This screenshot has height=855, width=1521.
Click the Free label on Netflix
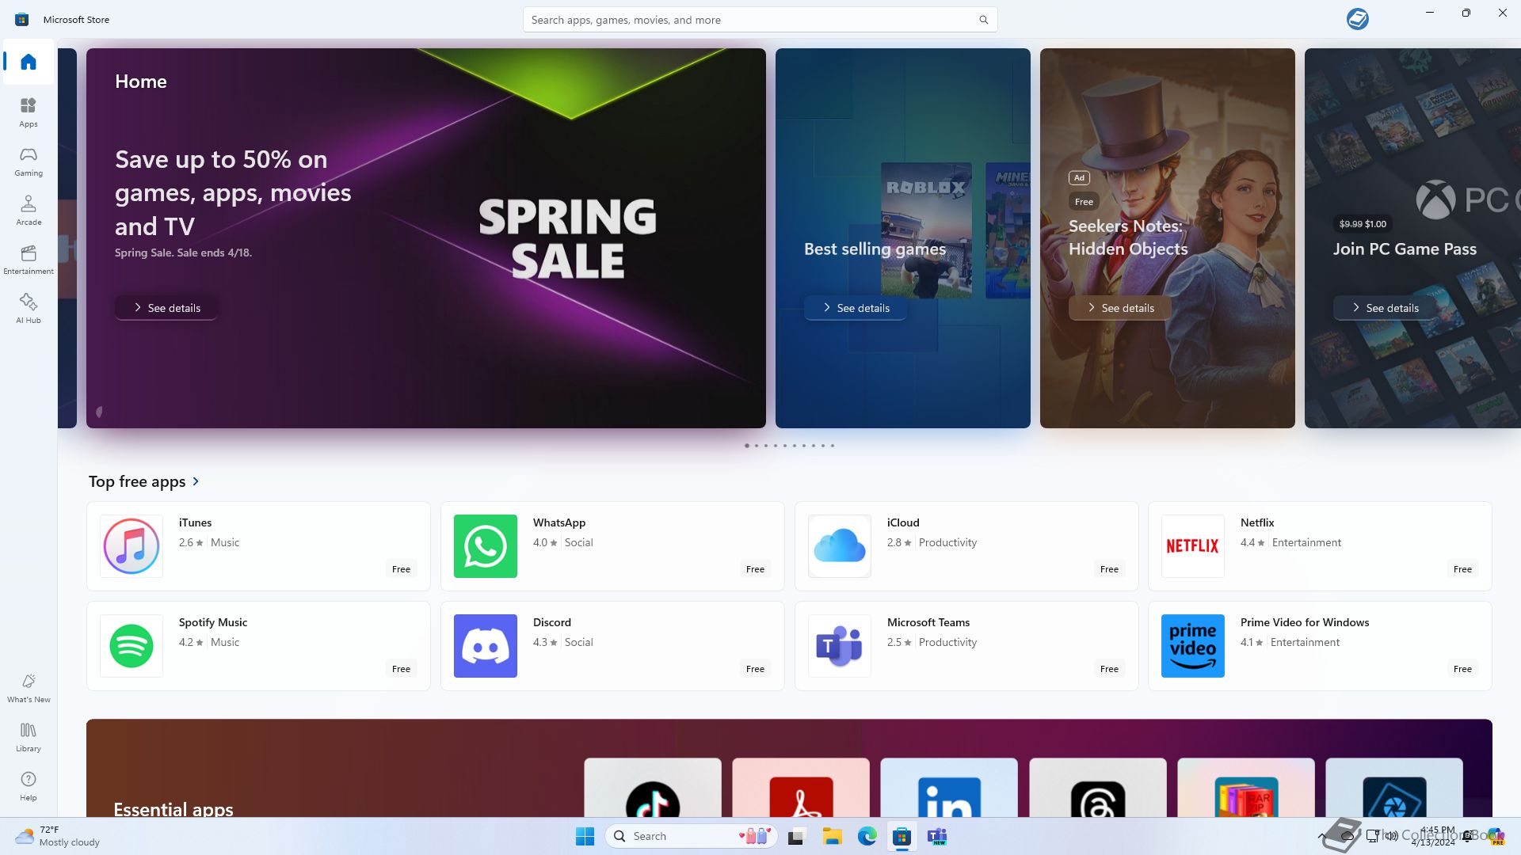coord(1462,569)
